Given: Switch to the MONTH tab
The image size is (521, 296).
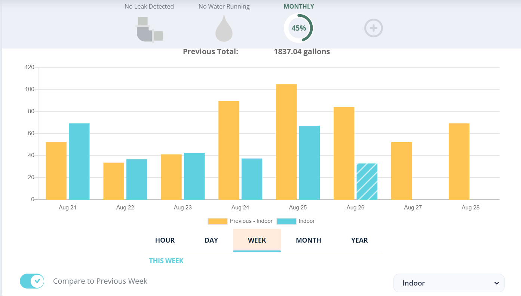Looking at the screenshot, I should pos(309,240).
